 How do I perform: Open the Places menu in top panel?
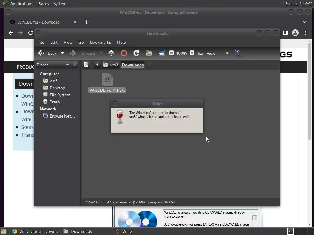[x=43, y=4]
